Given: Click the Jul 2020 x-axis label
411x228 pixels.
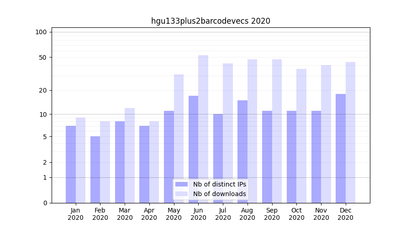Looking at the screenshot, I should click(x=223, y=214).
